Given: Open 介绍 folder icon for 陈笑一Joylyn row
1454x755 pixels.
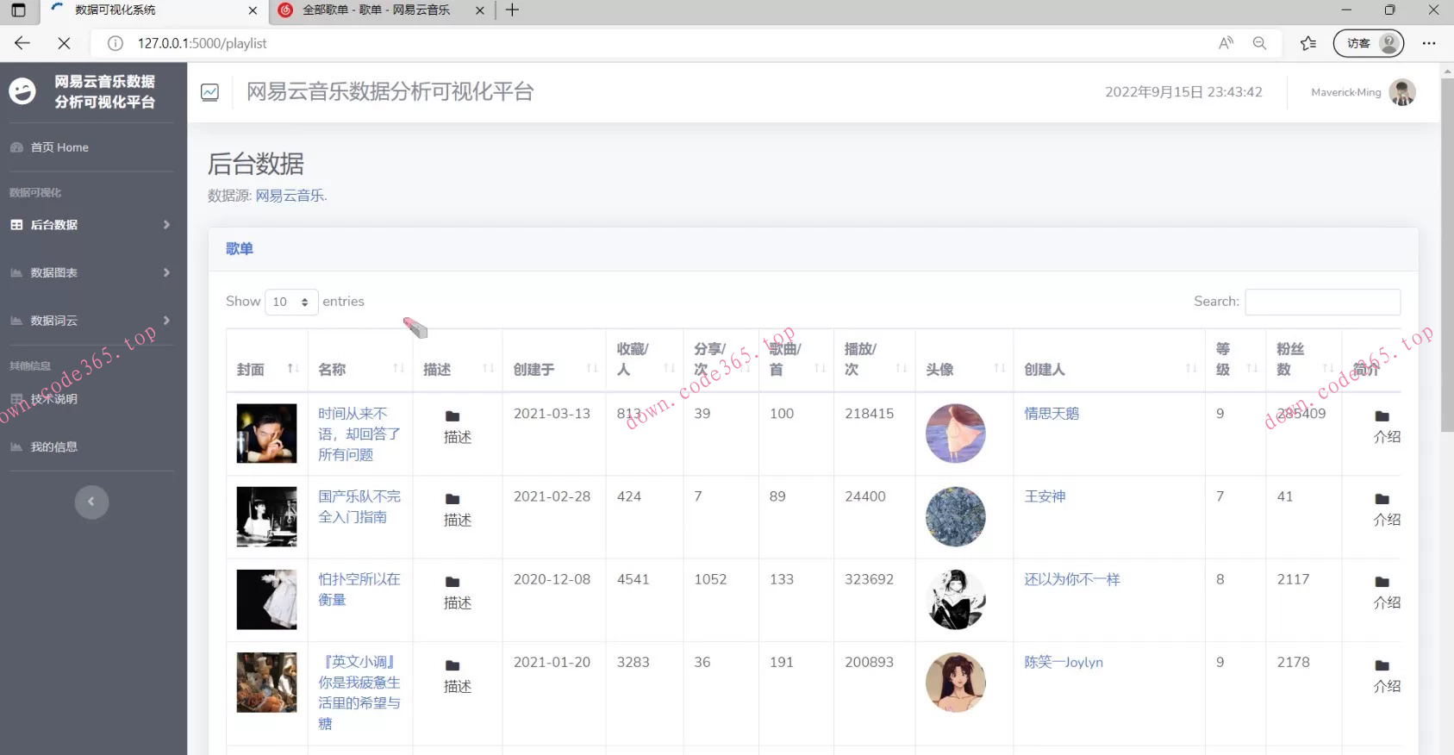Looking at the screenshot, I should click(1382, 665).
